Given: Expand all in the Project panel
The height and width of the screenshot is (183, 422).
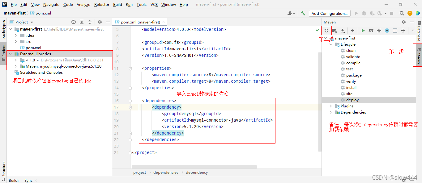Looking at the screenshot, I should pyautogui.click(x=82, y=22).
